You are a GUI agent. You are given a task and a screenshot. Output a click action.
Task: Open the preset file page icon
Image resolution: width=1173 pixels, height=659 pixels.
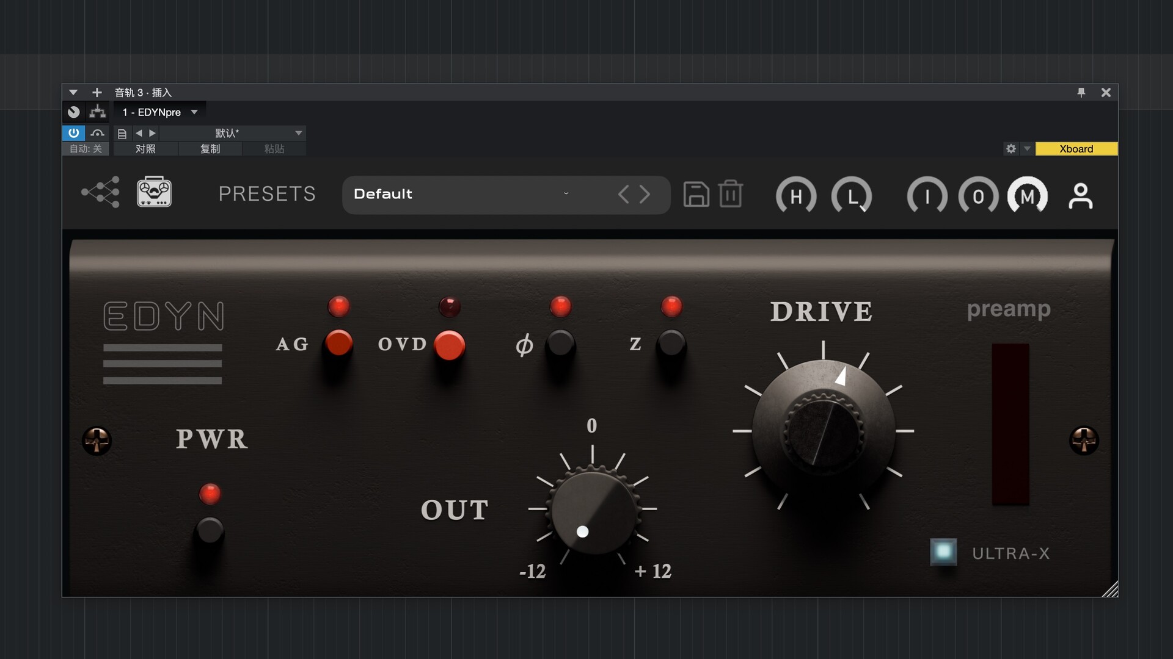point(122,134)
